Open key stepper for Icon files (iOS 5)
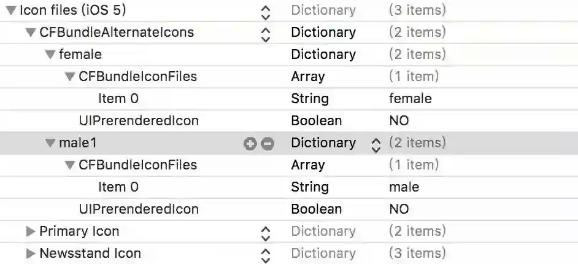The image size is (578, 264). pyautogui.click(x=265, y=12)
